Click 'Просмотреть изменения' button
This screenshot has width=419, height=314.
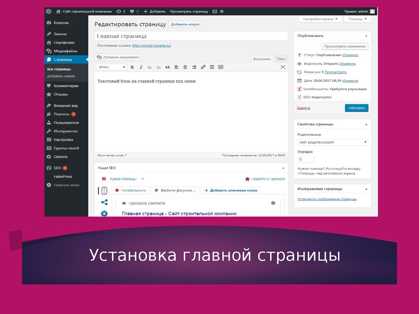(345, 46)
